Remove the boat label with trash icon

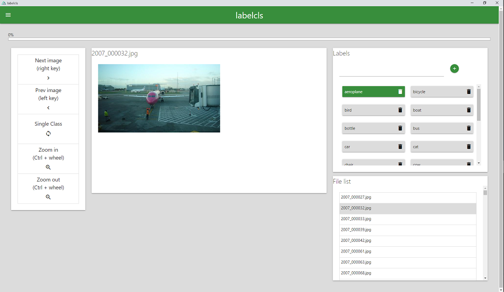(468, 110)
